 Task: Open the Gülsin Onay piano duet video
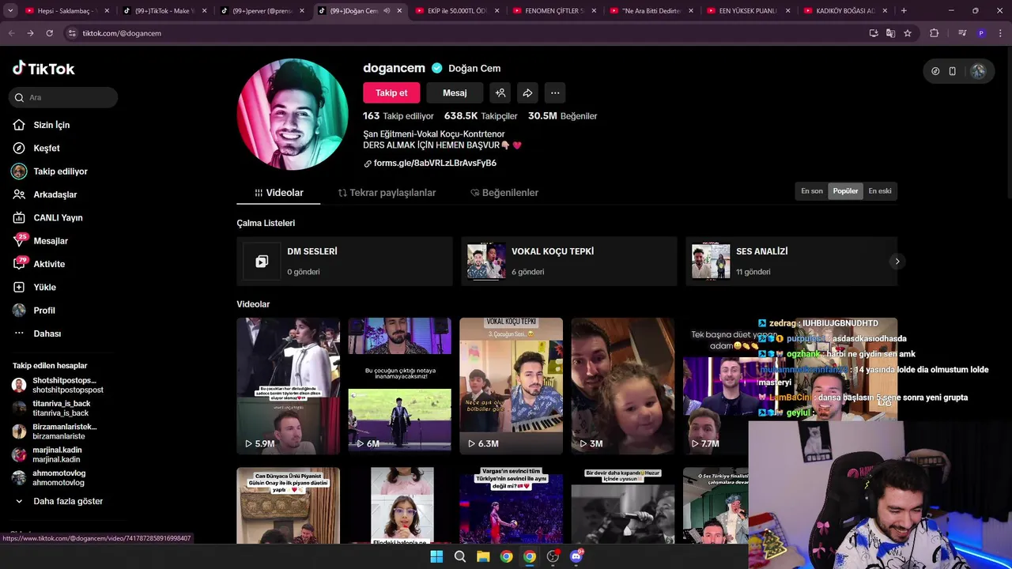click(x=288, y=506)
